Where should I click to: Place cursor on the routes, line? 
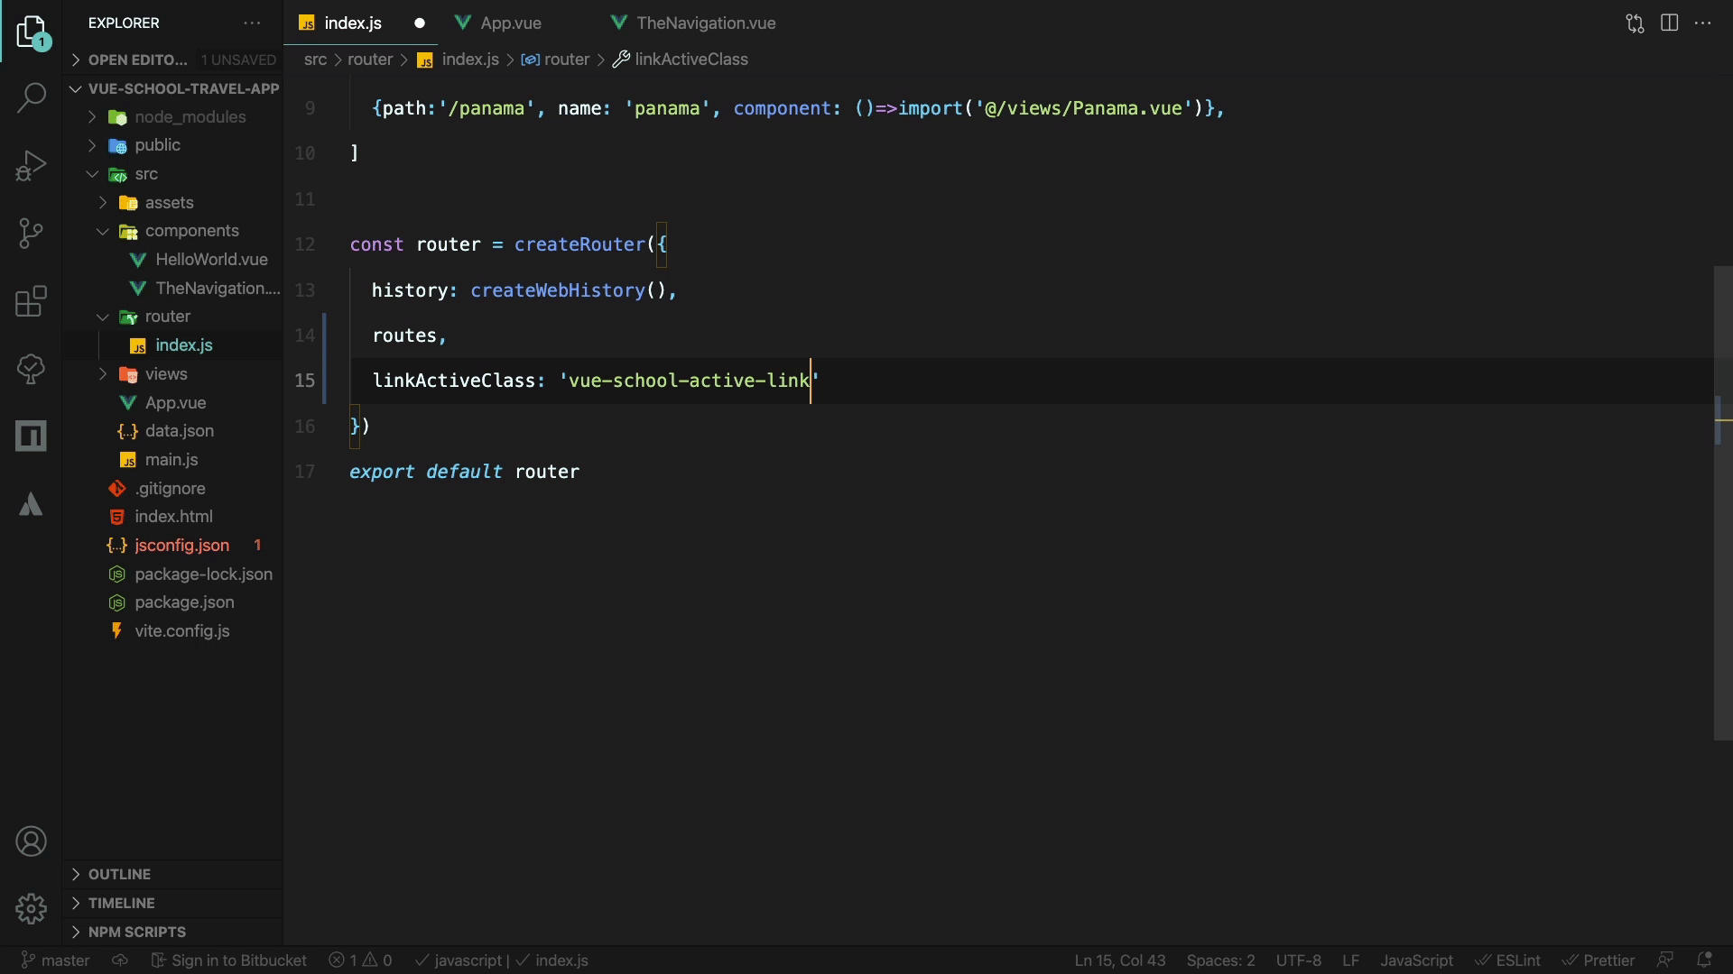click(x=409, y=335)
